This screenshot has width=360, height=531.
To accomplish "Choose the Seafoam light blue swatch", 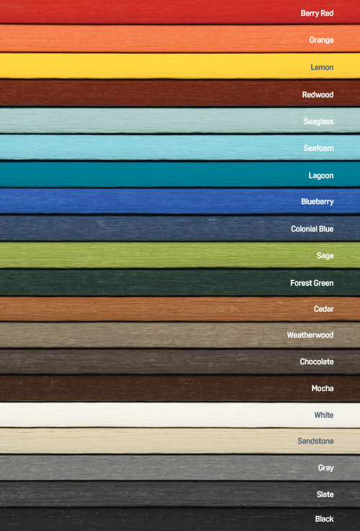I will click(180, 147).
